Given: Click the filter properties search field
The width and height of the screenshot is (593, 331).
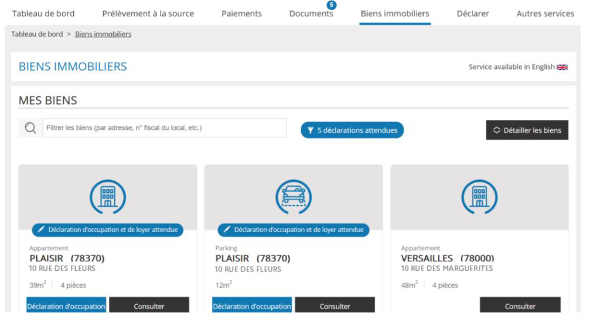Looking at the screenshot, I should click(164, 128).
